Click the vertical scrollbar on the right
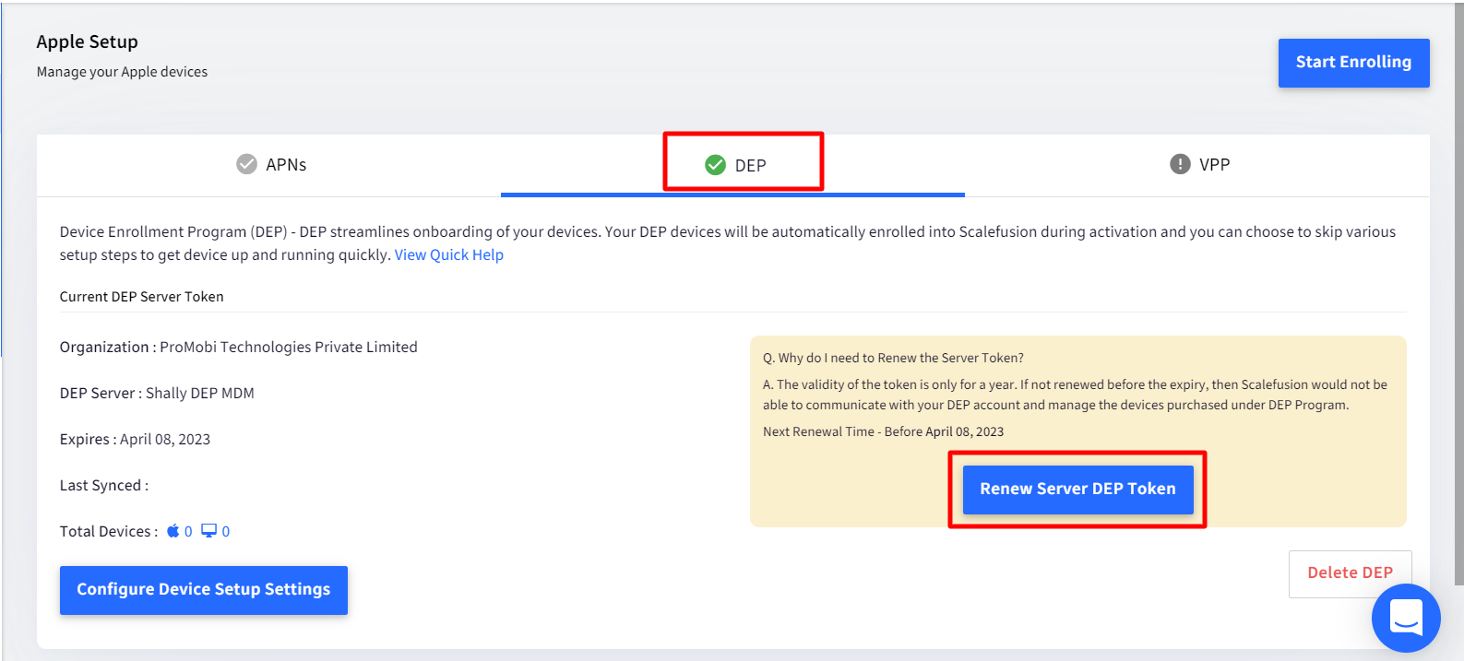1464x661 pixels. [1458, 295]
